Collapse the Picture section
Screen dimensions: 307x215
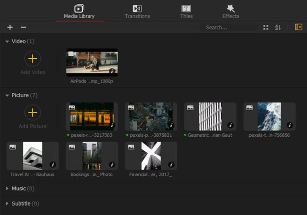[x=7, y=95]
